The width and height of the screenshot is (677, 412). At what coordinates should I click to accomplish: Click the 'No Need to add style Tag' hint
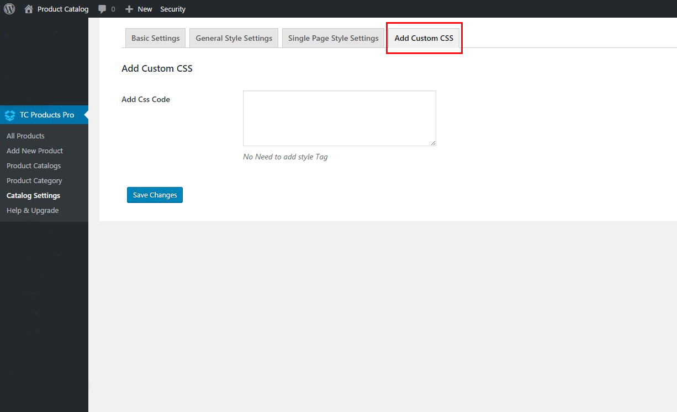coord(285,157)
